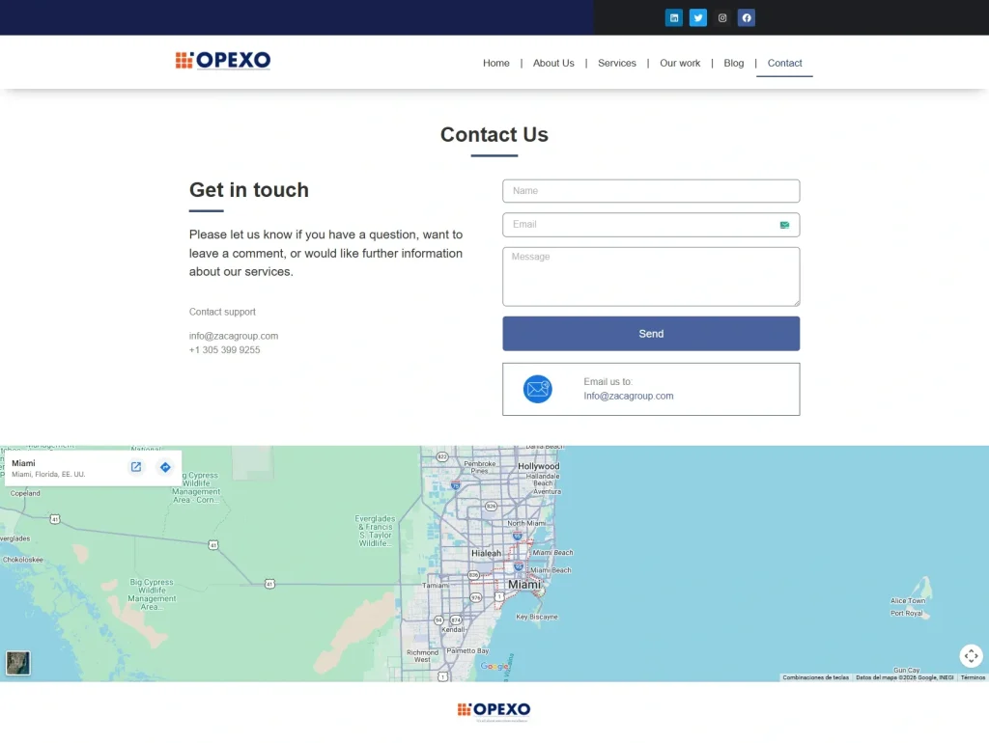This screenshot has height=743, width=989.
Task: Click Miami, Florida, EE. UU. address text
Action: pos(48,475)
